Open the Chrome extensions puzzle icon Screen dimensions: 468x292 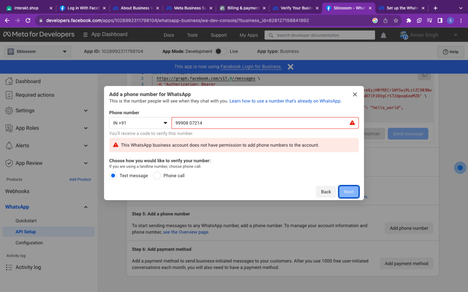(409, 20)
